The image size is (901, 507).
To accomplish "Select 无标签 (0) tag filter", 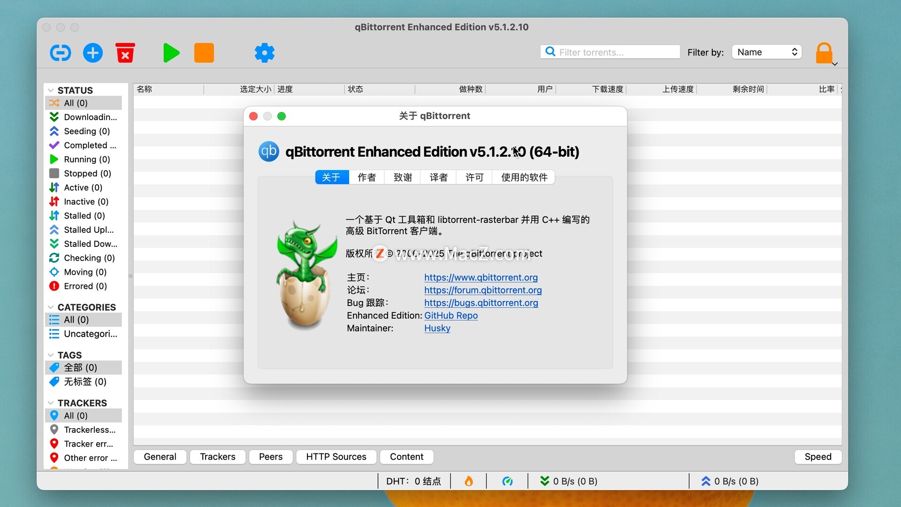I will tap(84, 382).
